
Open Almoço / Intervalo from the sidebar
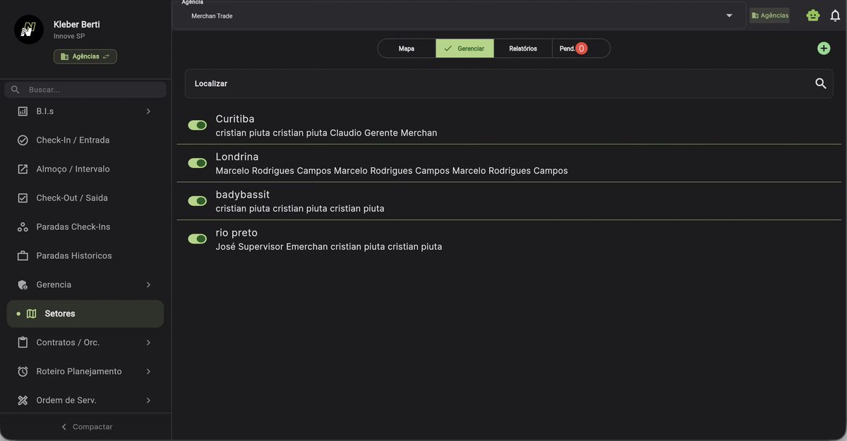pyautogui.click(x=73, y=169)
